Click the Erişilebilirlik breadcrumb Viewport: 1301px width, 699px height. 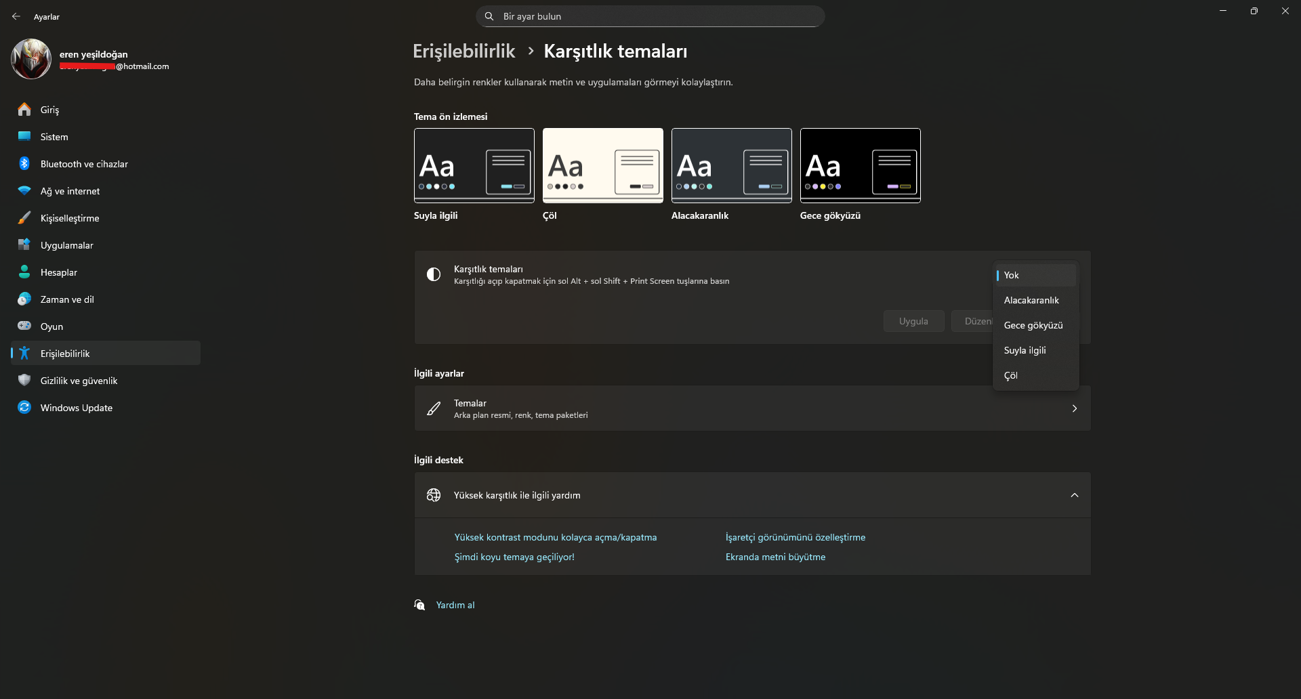click(x=464, y=51)
